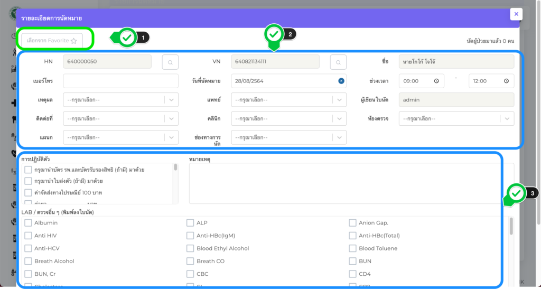Click the HN search magnifier icon
Screen dimensions: 541x289
coord(170,62)
